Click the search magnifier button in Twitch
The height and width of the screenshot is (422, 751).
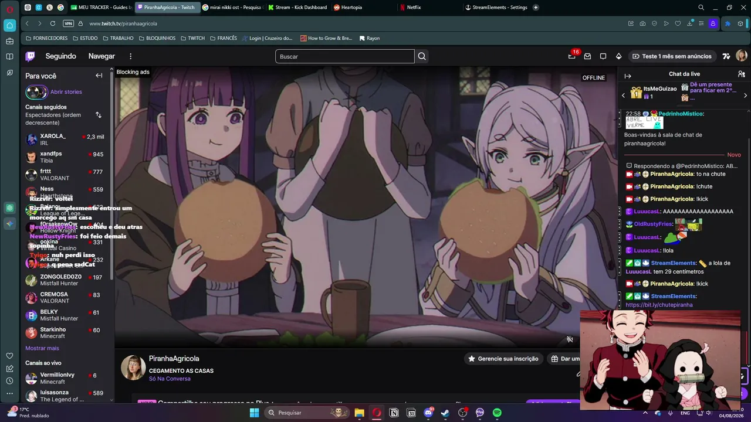pos(422,56)
